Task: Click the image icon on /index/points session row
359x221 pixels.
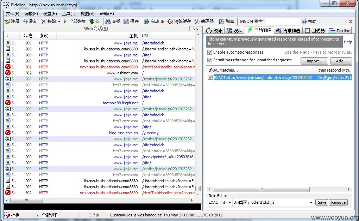Action: (8, 157)
